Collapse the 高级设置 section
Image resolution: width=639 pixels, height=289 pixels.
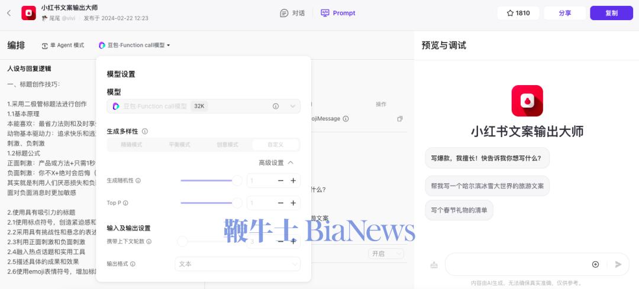coord(276,163)
